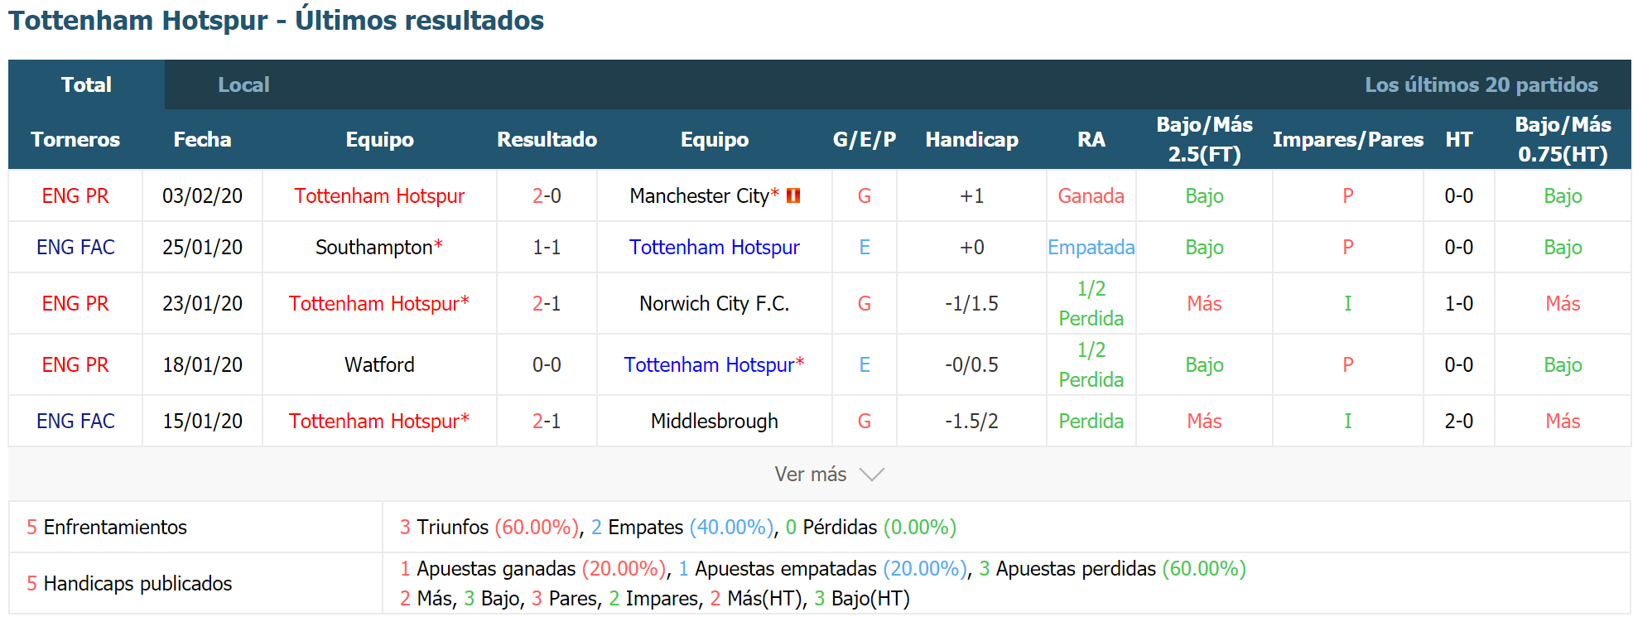Open Southampton team link
Viewport: 1633px width, 617px height.
[374, 247]
